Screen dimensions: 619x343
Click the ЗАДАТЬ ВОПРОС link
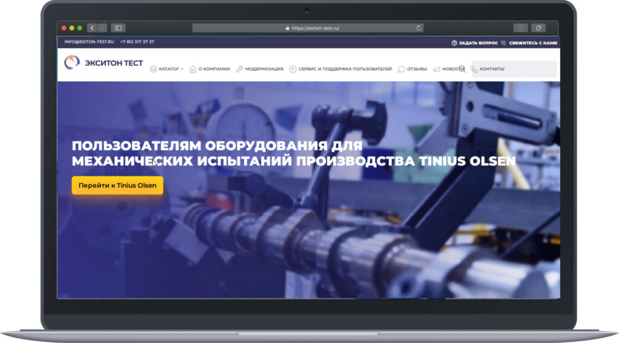478,43
